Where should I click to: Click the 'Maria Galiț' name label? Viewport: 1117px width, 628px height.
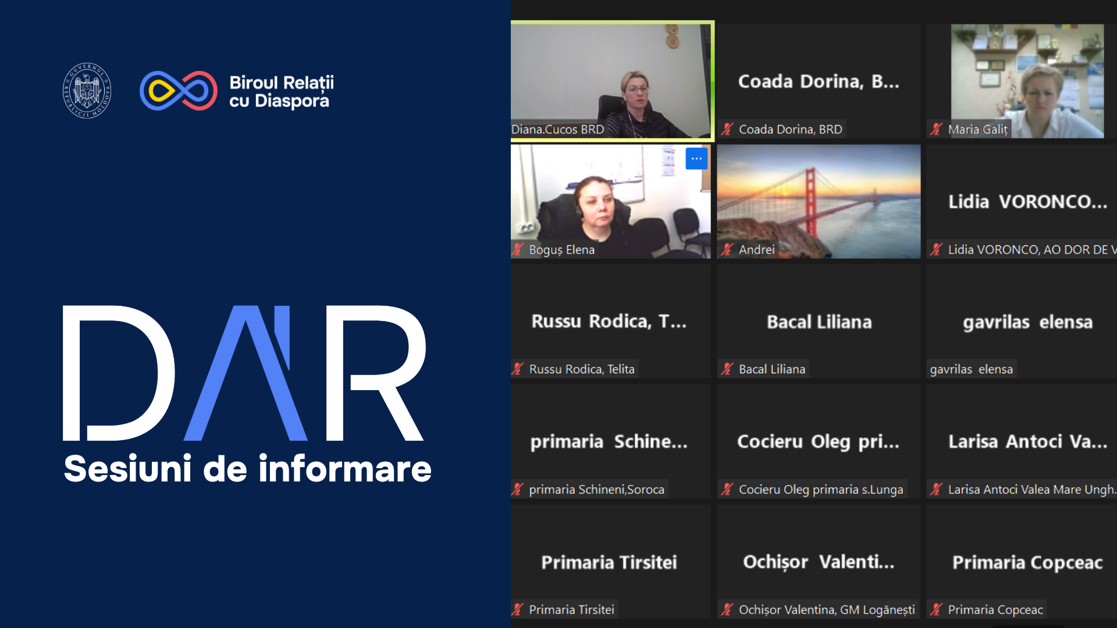[978, 129]
